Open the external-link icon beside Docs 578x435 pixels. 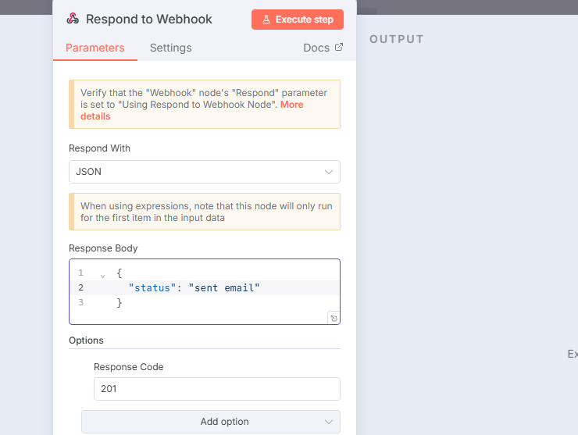pos(339,47)
